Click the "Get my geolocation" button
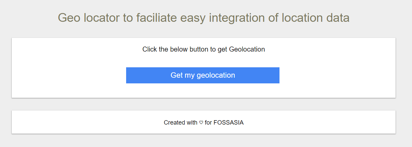412x147 pixels. (202, 75)
